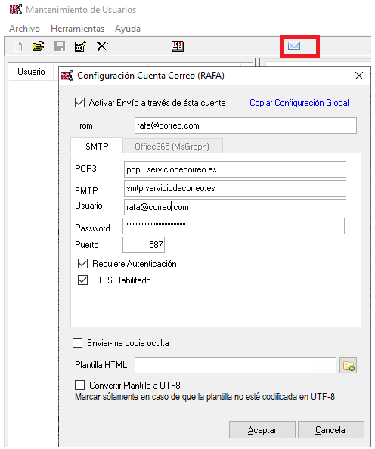Switch to Office365 (MsGraph) tab
Viewport: 375px width, 449px height.
[x=172, y=147]
